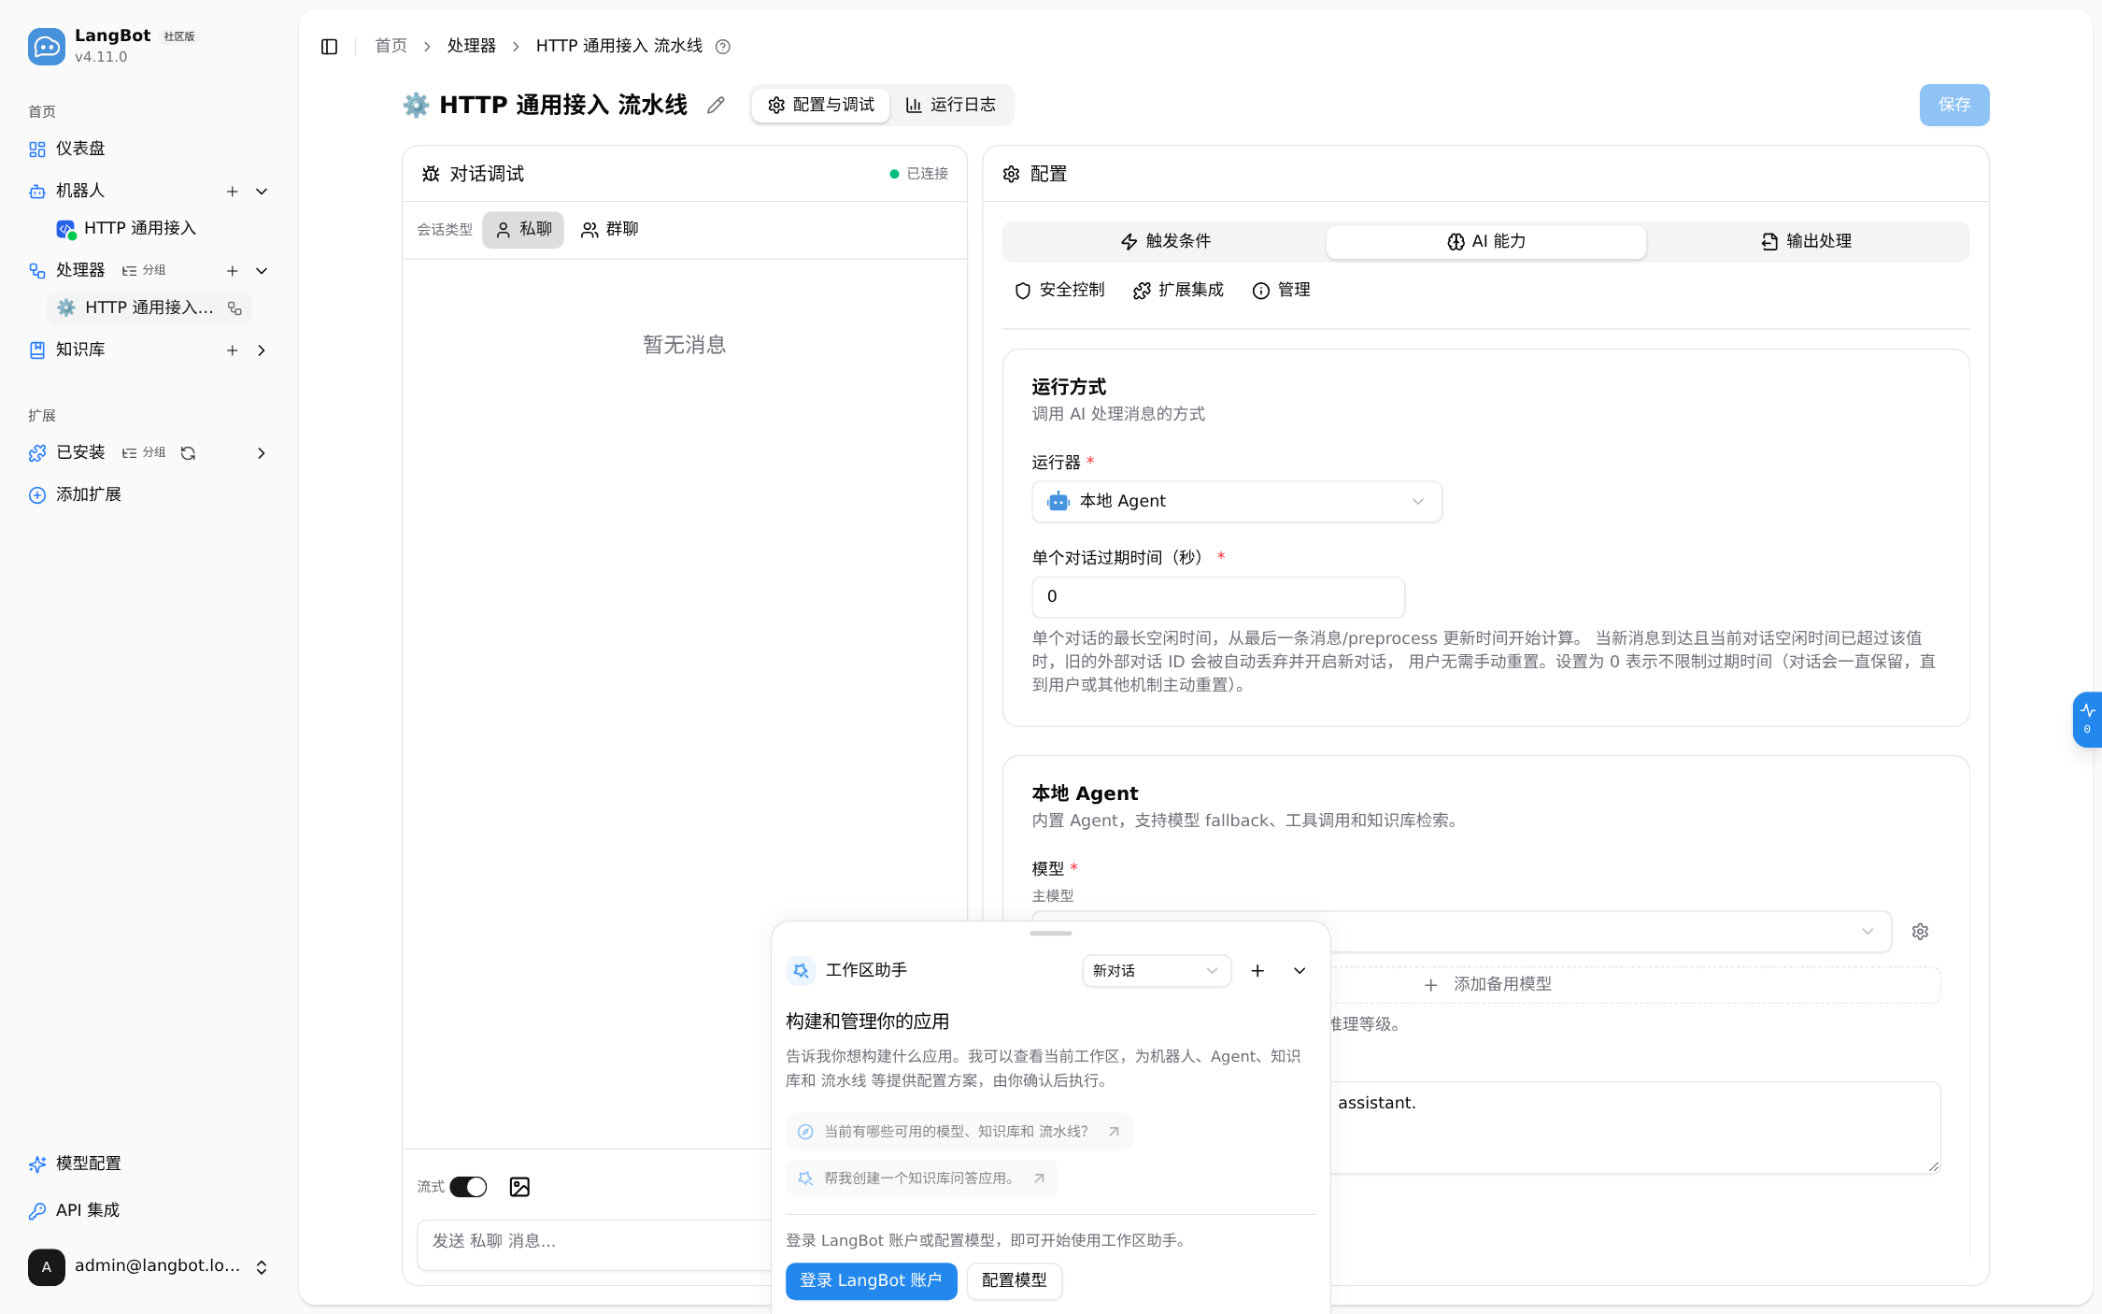Go to 首页 breadcrumb link
Image resolution: width=2102 pixels, height=1314 pixels.
tap(391, 47)
